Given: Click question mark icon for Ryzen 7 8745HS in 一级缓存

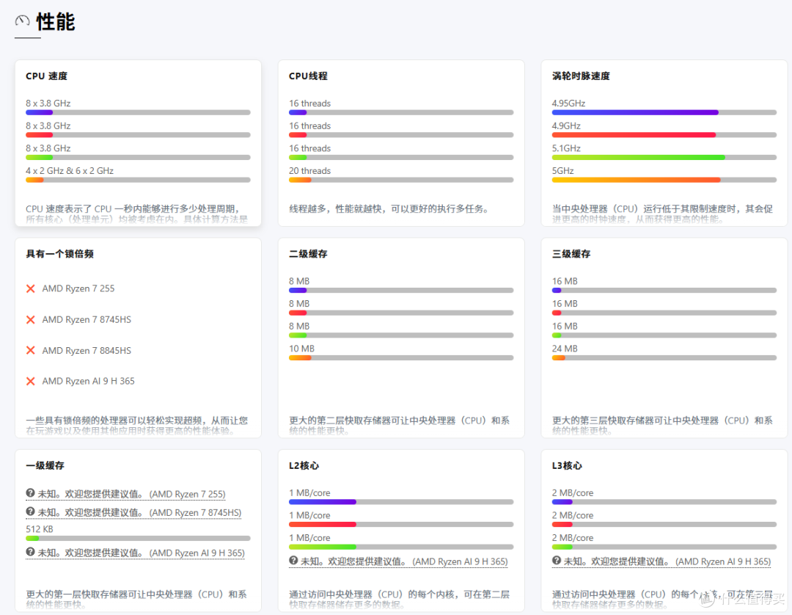Looking at the screenshot, I should pos(30,512).
